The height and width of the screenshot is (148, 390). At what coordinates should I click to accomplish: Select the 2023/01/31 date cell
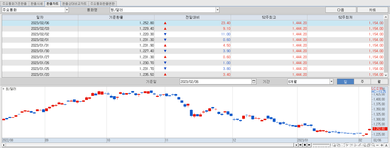(x=40, y=45)
